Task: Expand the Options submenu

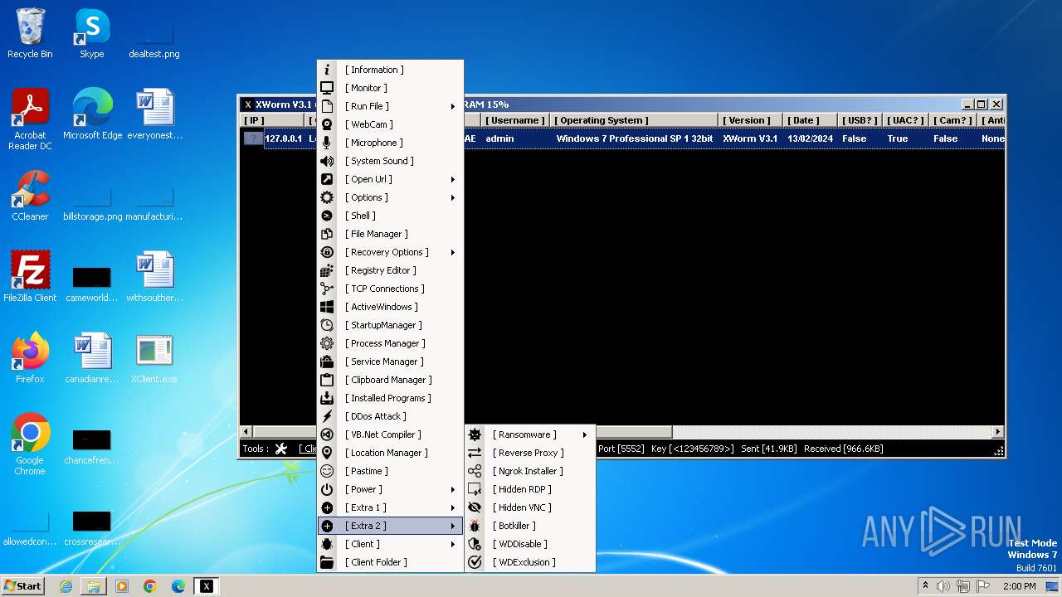Action: pyautogui.click(x=453, y=197)
